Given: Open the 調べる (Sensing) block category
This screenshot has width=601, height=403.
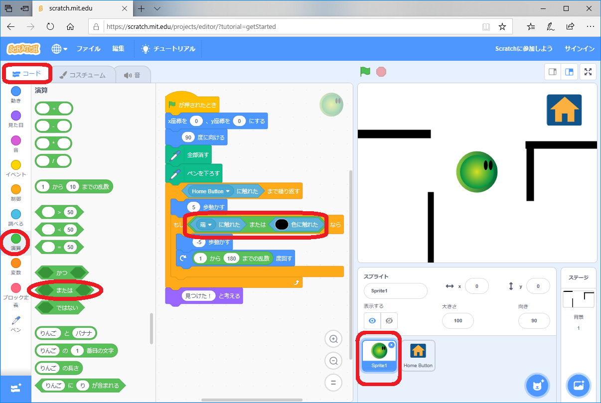Looking at the screenshot, I should (x=16, y=217).
